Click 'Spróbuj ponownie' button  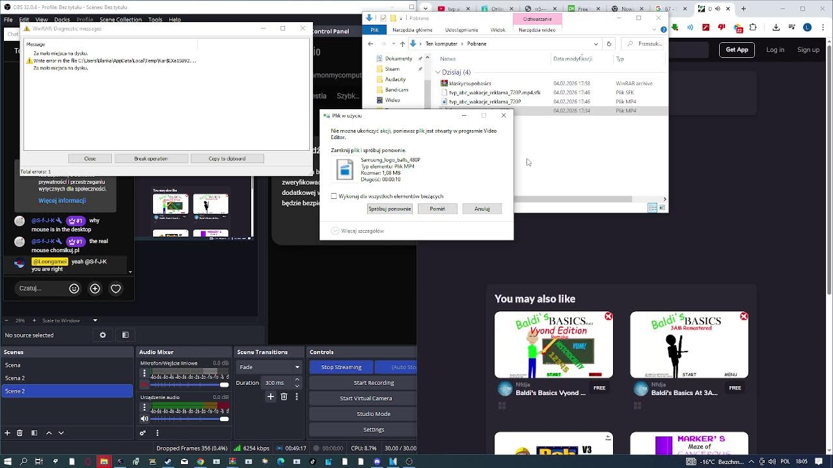390,209
